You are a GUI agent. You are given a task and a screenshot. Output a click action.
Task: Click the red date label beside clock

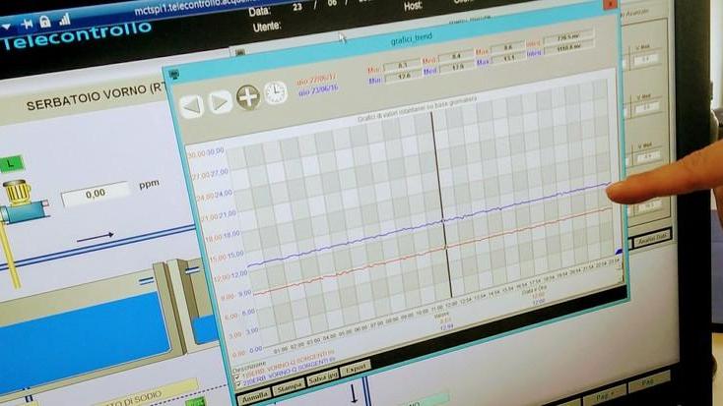click(x=316, y=80)
